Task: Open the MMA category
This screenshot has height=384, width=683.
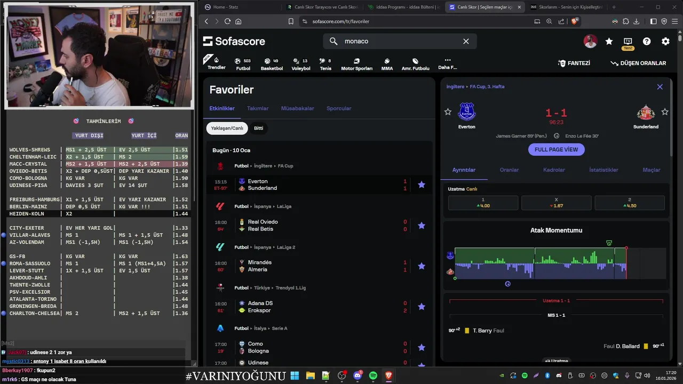Action: 387,65
